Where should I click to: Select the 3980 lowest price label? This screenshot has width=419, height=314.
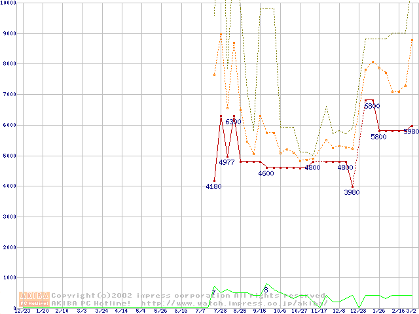pyautogui.click(x=352, y=192)
